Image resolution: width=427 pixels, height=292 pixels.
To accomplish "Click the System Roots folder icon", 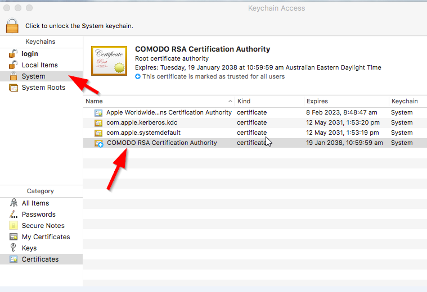I will pyautogui.click(x=14, y=88).
